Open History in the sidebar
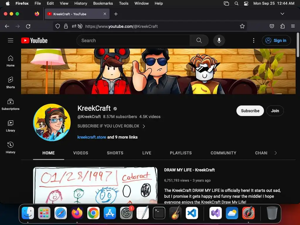The image size is (300, 225). point(11,148)
